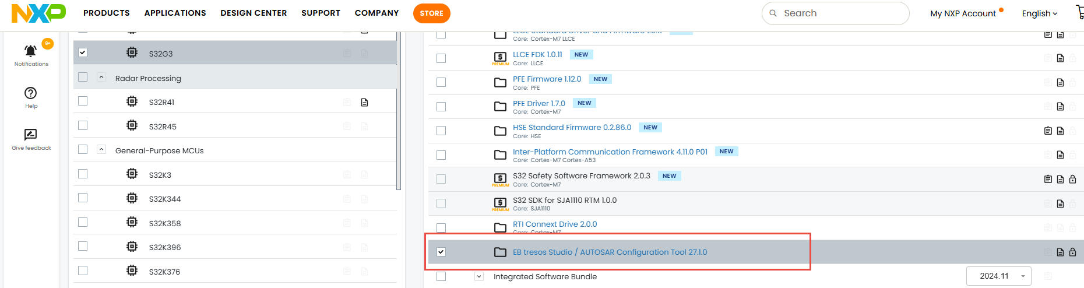Open My NXP Account menu
This screenshot has height=288, width=1084.
coord(963,13)
